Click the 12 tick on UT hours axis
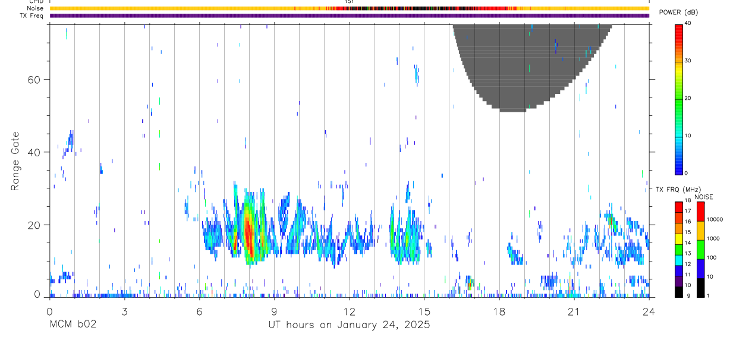The width and height of the screenshot is (730, 337). tap(350, 311)
